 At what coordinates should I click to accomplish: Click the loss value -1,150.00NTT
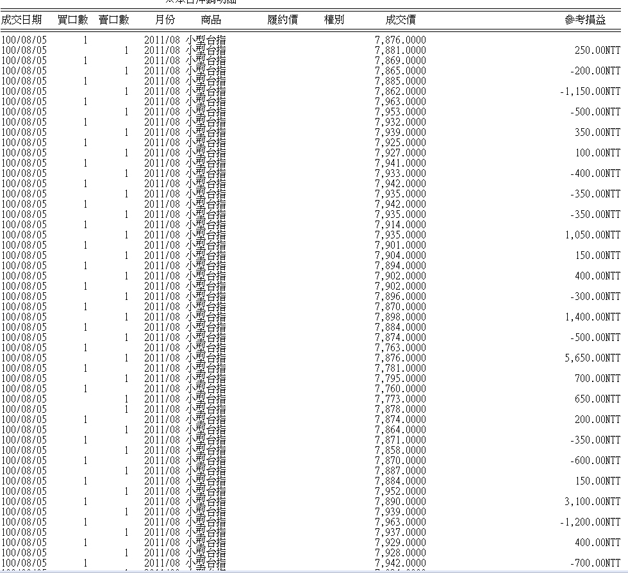tap(590, 92)
